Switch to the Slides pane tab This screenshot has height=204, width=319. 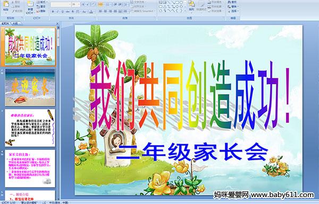pos(5,23)
